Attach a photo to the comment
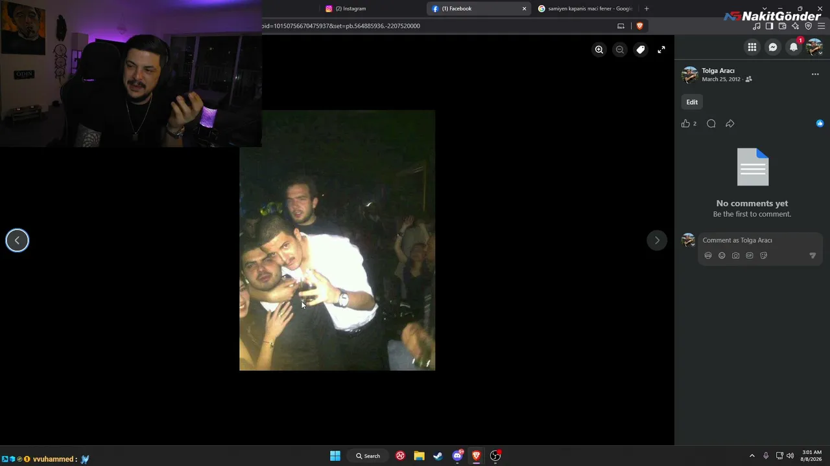This screenshot has width=830, height=466. [x=735, y=256]
